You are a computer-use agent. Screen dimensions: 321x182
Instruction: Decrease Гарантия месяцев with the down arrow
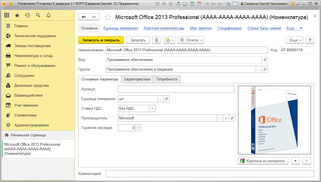138,129
